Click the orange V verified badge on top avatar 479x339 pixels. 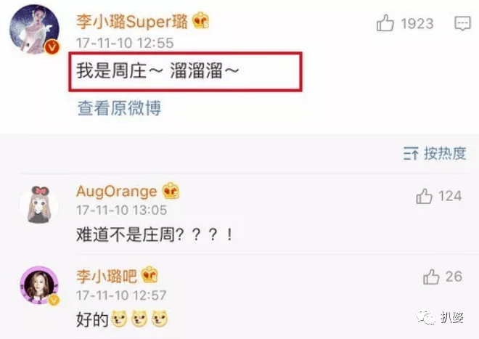pos(52,47)
